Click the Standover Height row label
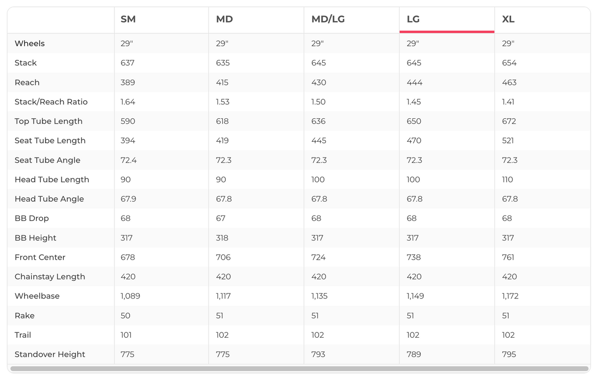The height and width of the screenshot is (377, 596). [50, 354]
